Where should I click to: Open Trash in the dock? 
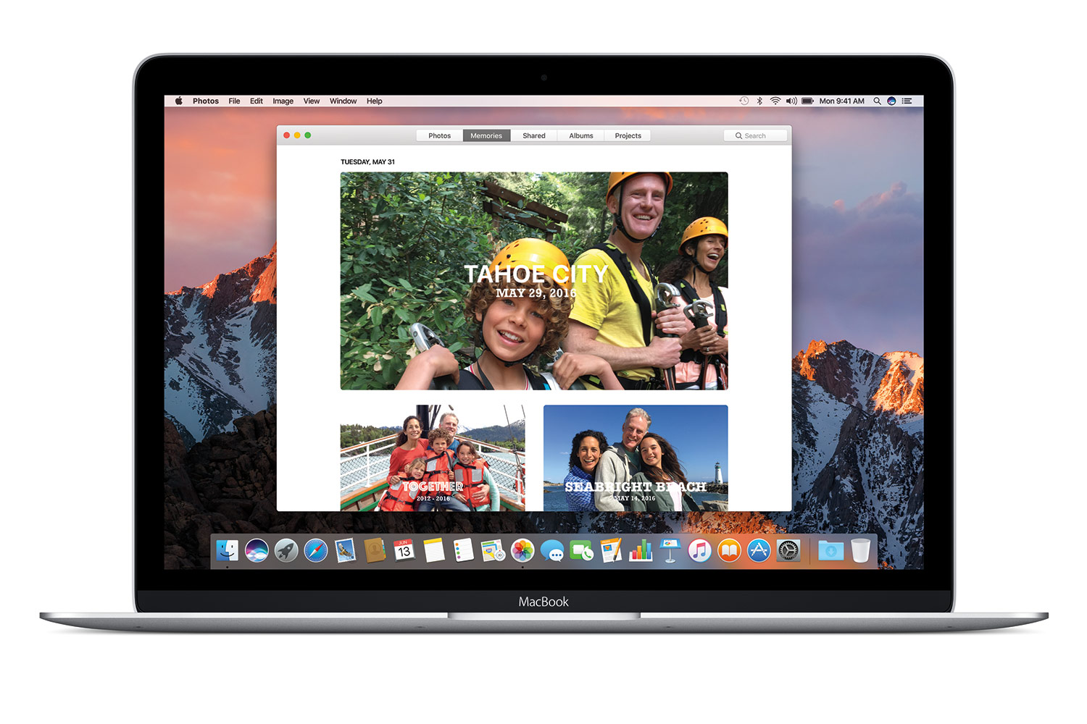coord(860,550)
